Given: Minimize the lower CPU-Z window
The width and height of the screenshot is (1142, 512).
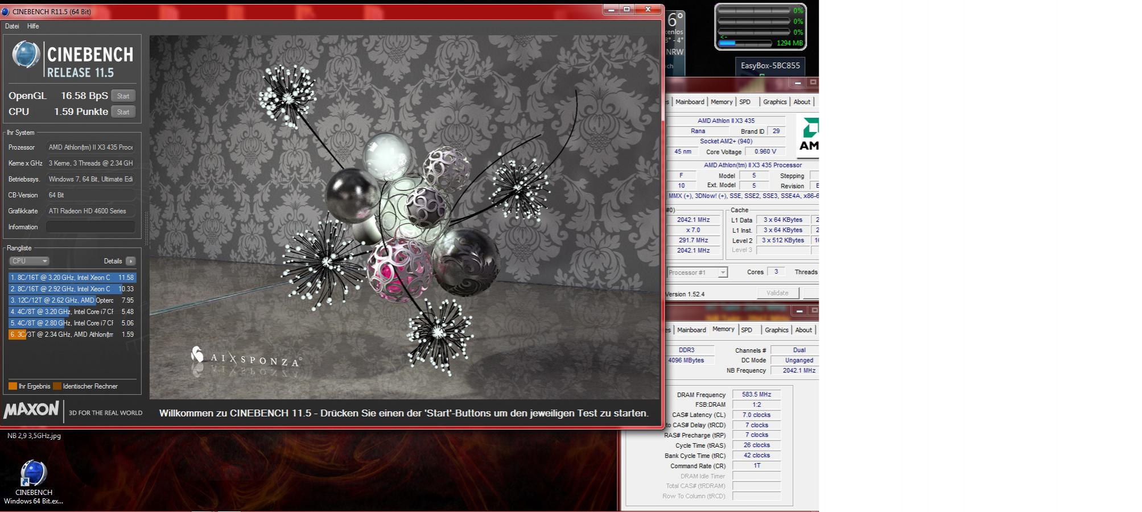Looking at the screenshot, I should [x=799, y=311].
